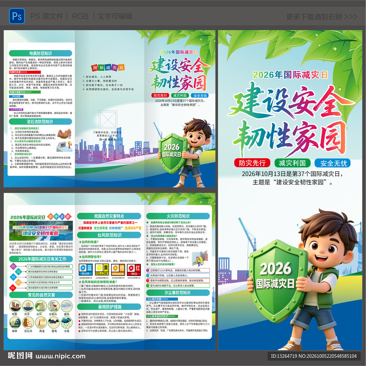This screenshot has width=366, height=366.
Task: Click 防灾减灾,人人有责 slogan line
Action: pyautogui.click(x=97, y=77)
